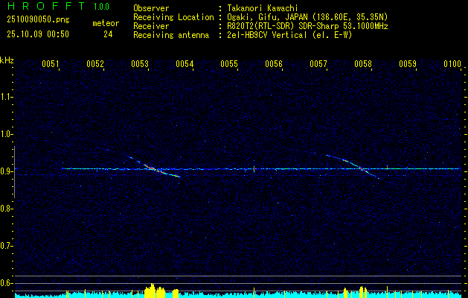Click the Receiving antenna field label

(171, 35)
